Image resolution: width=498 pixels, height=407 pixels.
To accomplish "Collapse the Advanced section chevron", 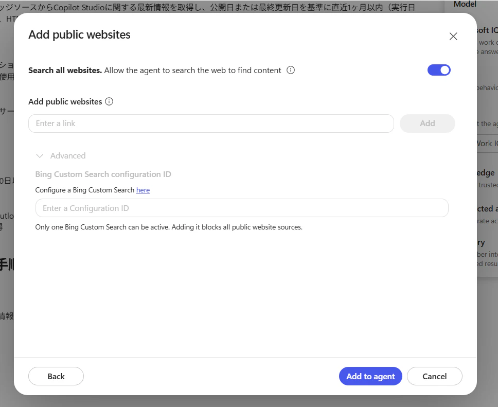I will click(40, 156).
